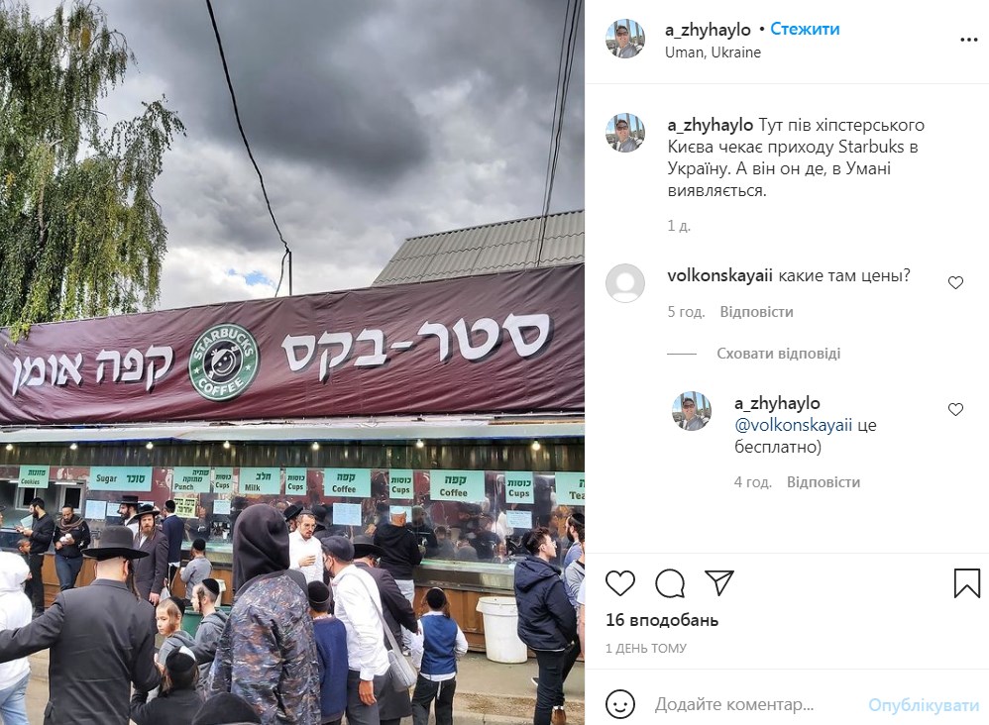Open the posted Starbucks photo
Screen dimensions: 989x725
pos(292,362)
